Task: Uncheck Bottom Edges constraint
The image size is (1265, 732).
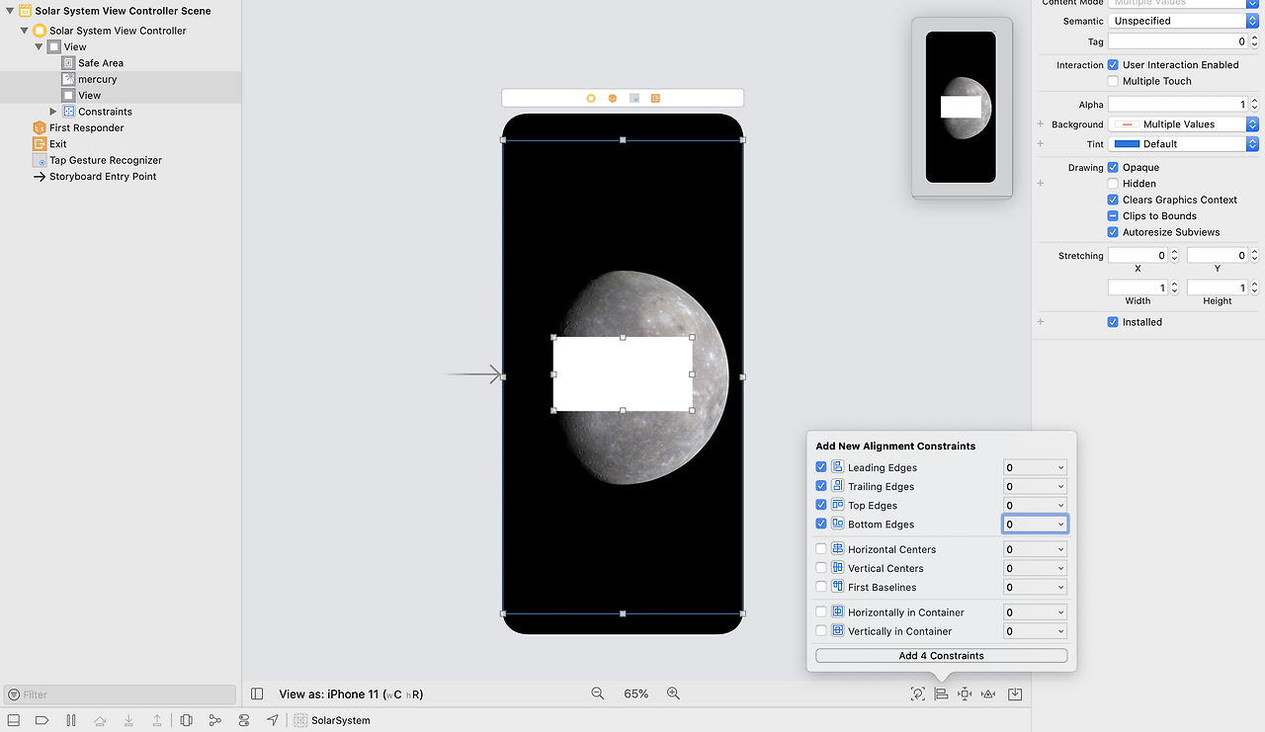Action: tap(821, 524)
